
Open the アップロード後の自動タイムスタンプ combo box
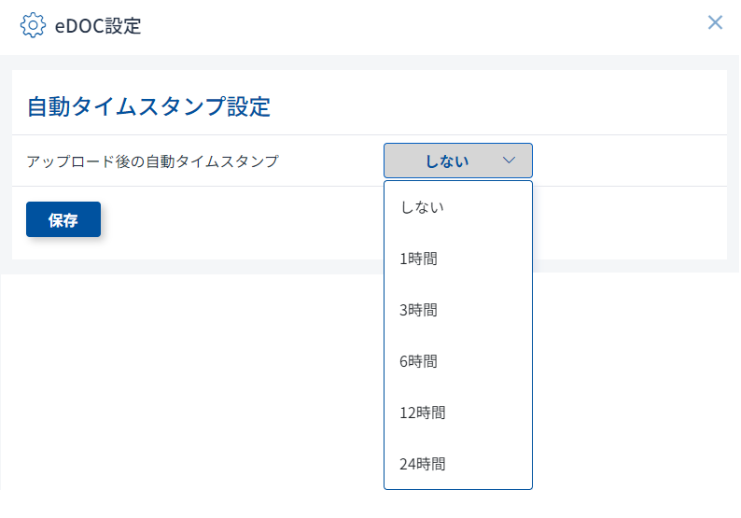tap(457, 161)
